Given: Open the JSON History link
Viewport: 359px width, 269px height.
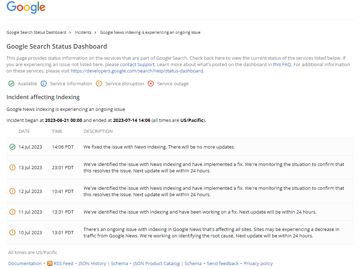Looking at the screenshot, I should [92, 264].
